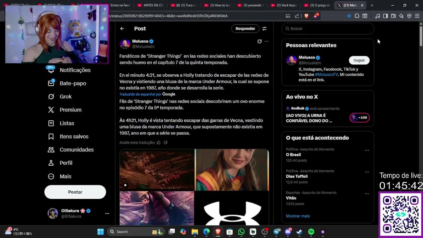Click the Grok icon on Molusco's post
Viewport: 423px width, 238px height.
coord(259,41)
